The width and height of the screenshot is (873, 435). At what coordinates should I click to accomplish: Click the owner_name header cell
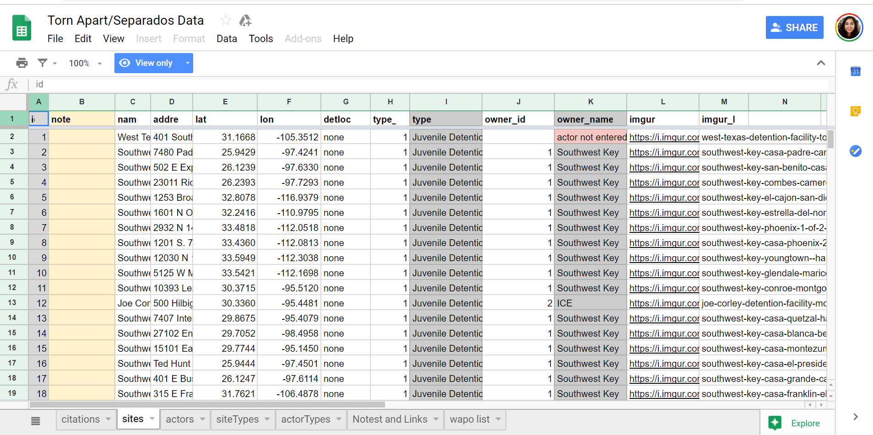point(591,119)
